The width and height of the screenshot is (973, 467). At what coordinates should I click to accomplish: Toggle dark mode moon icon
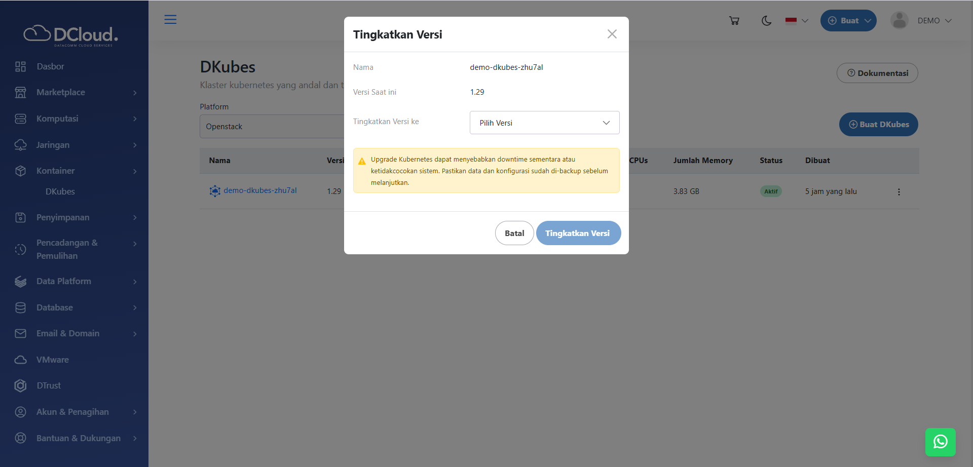pos(766,21)
